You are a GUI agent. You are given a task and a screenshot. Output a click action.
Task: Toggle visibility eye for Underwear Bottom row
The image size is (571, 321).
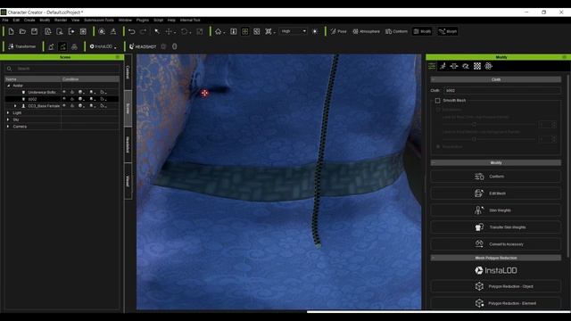[64, 92]
